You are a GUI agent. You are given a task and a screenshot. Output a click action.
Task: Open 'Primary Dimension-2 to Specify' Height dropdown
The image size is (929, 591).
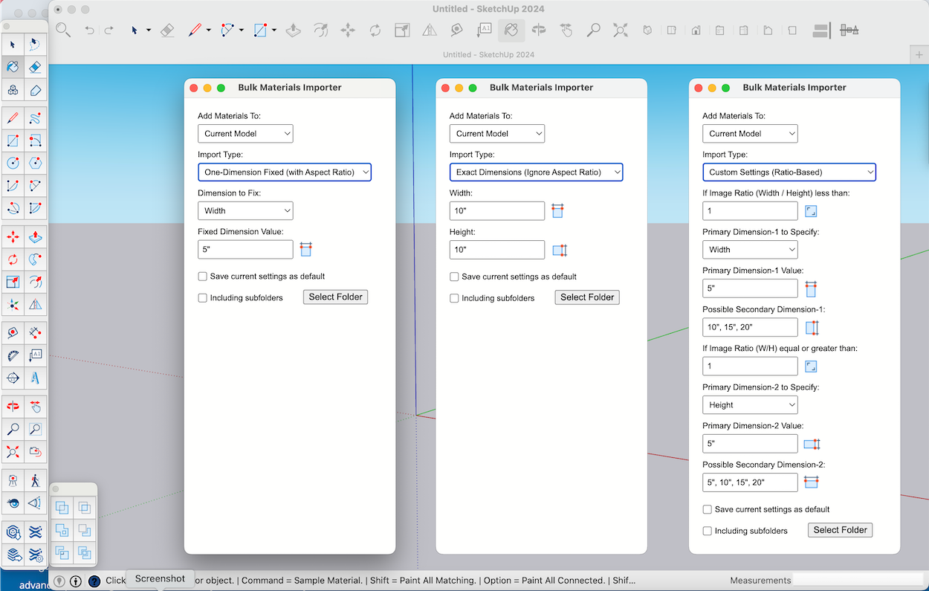[x=750, y=405]
